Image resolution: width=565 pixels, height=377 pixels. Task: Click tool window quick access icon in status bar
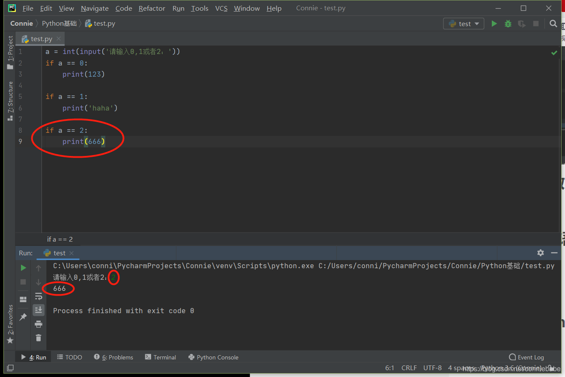tap(10, 368)
